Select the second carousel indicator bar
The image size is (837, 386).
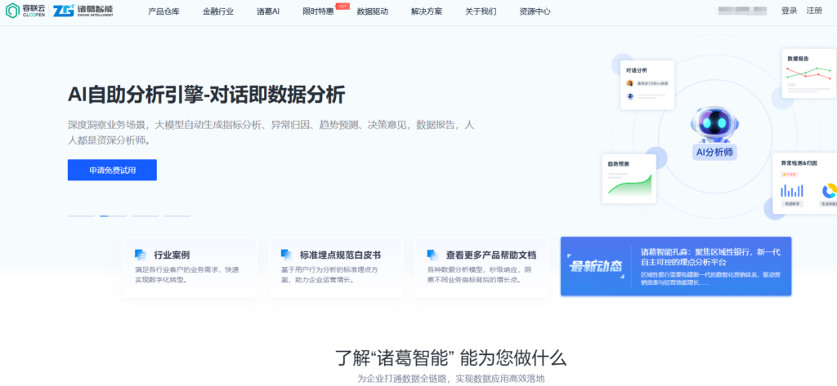(113, 216)
